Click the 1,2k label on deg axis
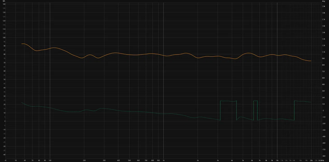The image size is (329, 162). (324, 45)
